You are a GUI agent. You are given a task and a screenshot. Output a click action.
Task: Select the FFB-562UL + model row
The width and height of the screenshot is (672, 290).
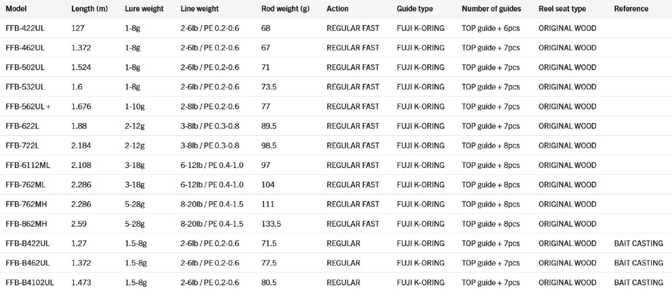tap(28, 107)
